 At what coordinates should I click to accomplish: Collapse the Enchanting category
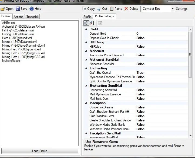(86, 68)
